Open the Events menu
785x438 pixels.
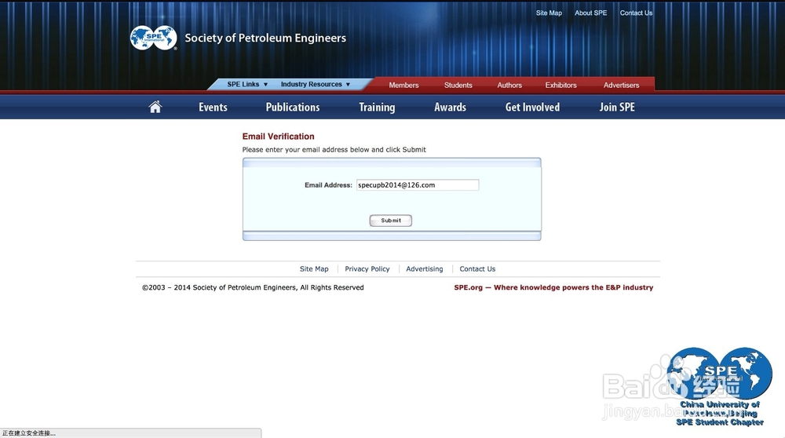pos(213,107)
